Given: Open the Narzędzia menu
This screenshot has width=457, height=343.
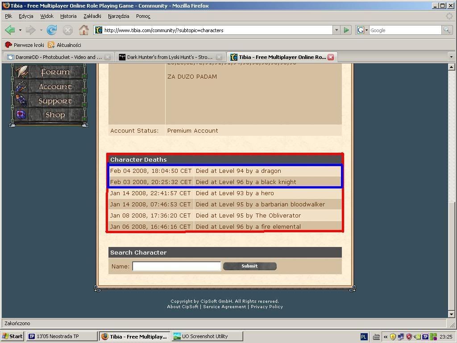Looking at the screenshot, I should click(118, 16).
